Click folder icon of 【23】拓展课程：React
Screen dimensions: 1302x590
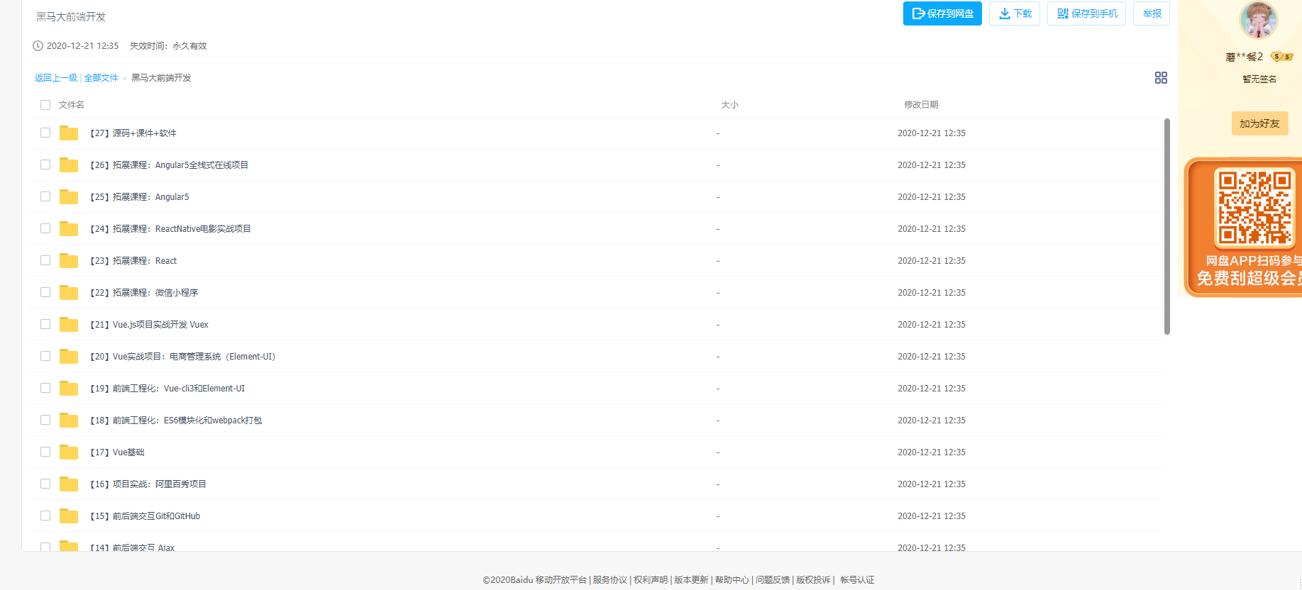point(69,260)
